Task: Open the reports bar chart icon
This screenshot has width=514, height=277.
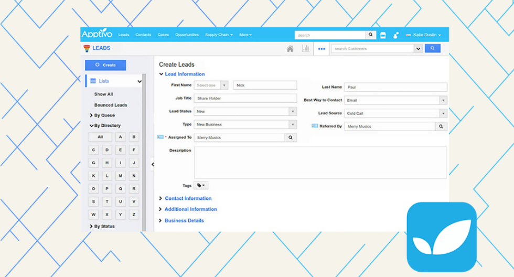Action: (x=305, y=48)
